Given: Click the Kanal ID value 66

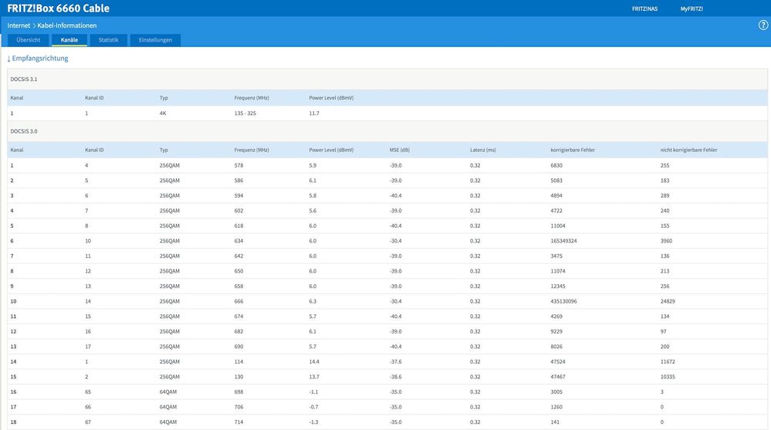Looking at the screenshot, I should click(x=88, y=407).
